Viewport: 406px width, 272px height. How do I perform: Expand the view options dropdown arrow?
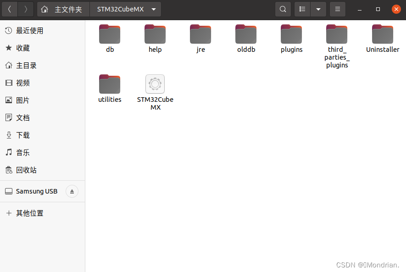point(318,9)
